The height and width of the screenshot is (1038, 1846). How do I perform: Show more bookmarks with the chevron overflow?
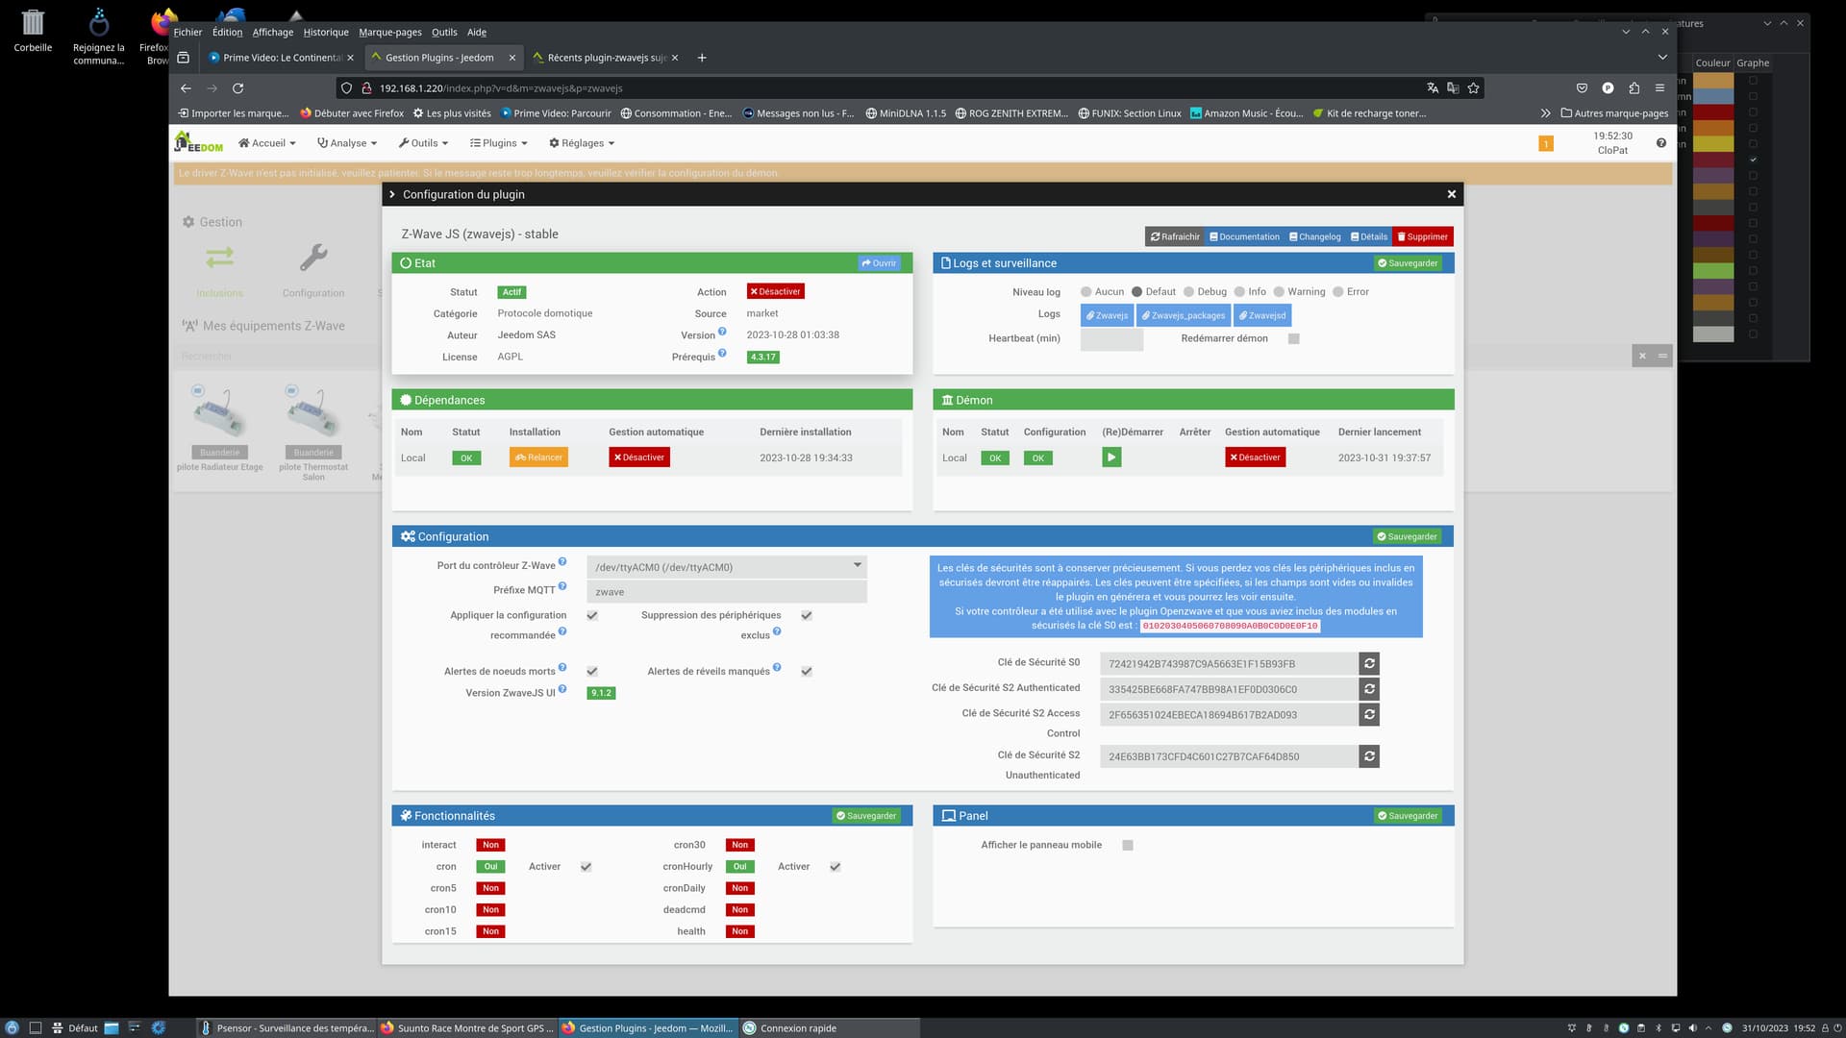coord(1545,113)
